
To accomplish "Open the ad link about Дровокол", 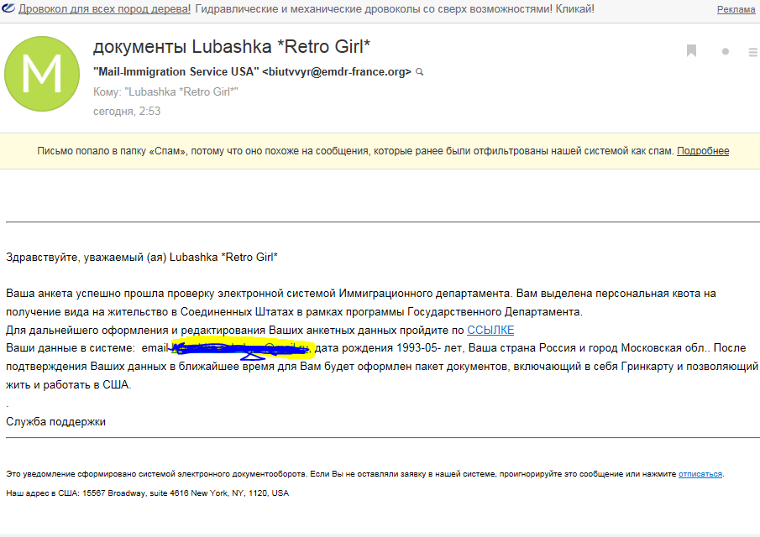I will coord(105,8).
